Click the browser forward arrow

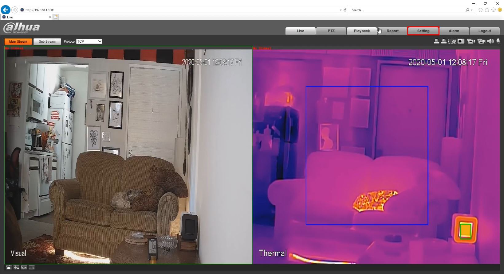15,10
